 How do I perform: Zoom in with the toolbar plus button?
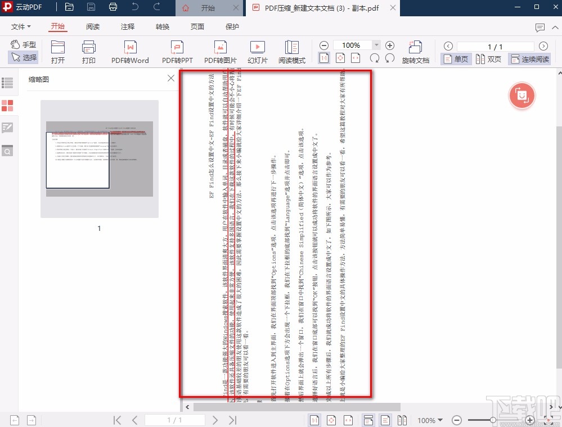pos(390,46)
